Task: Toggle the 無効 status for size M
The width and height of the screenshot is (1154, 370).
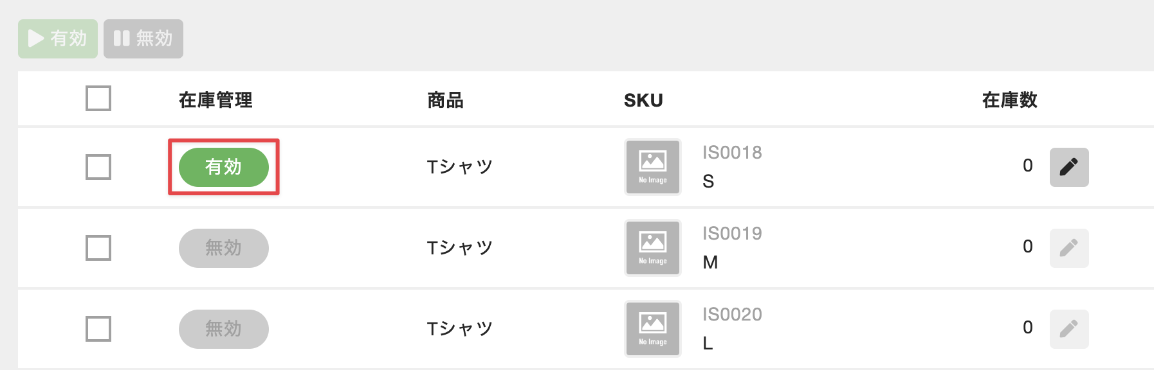Action: [x=223, y=248]
